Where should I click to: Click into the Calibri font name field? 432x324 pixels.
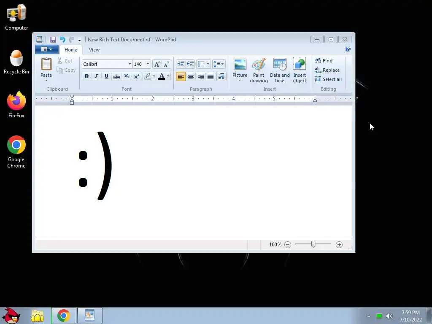coord(105,64)
